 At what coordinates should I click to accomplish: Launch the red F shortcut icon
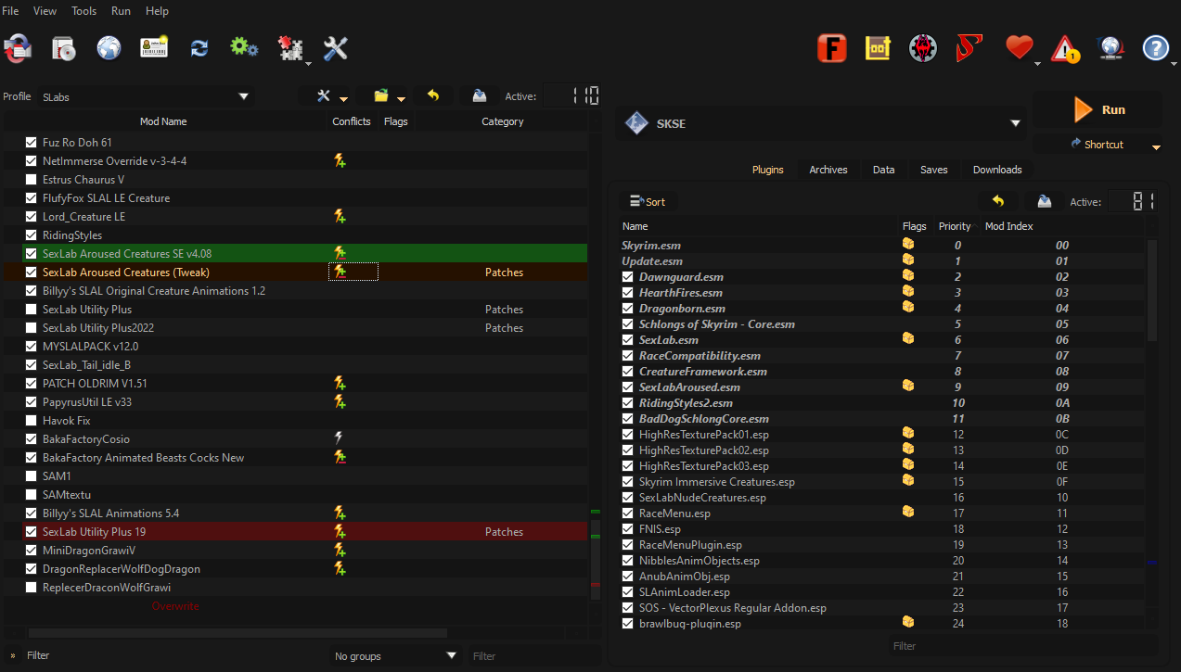(x=832, y=48)
